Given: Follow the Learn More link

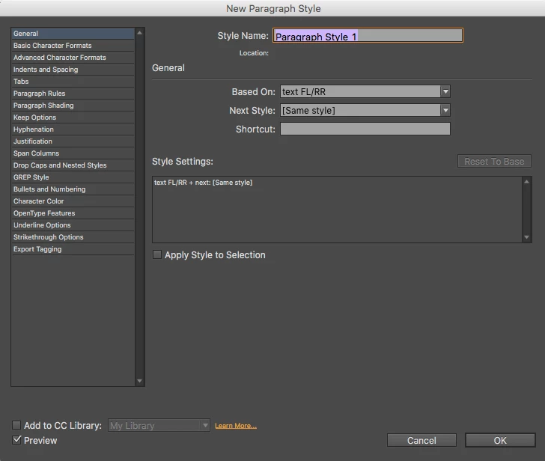Looking at the screenshot, I should click(x=236, y=426).
